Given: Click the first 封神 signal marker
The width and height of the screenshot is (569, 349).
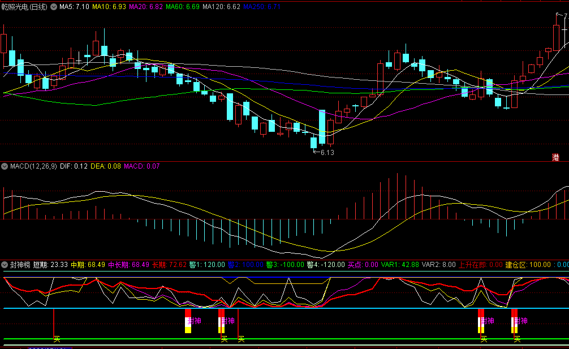Looking at the screenshot, I should 195,321.
